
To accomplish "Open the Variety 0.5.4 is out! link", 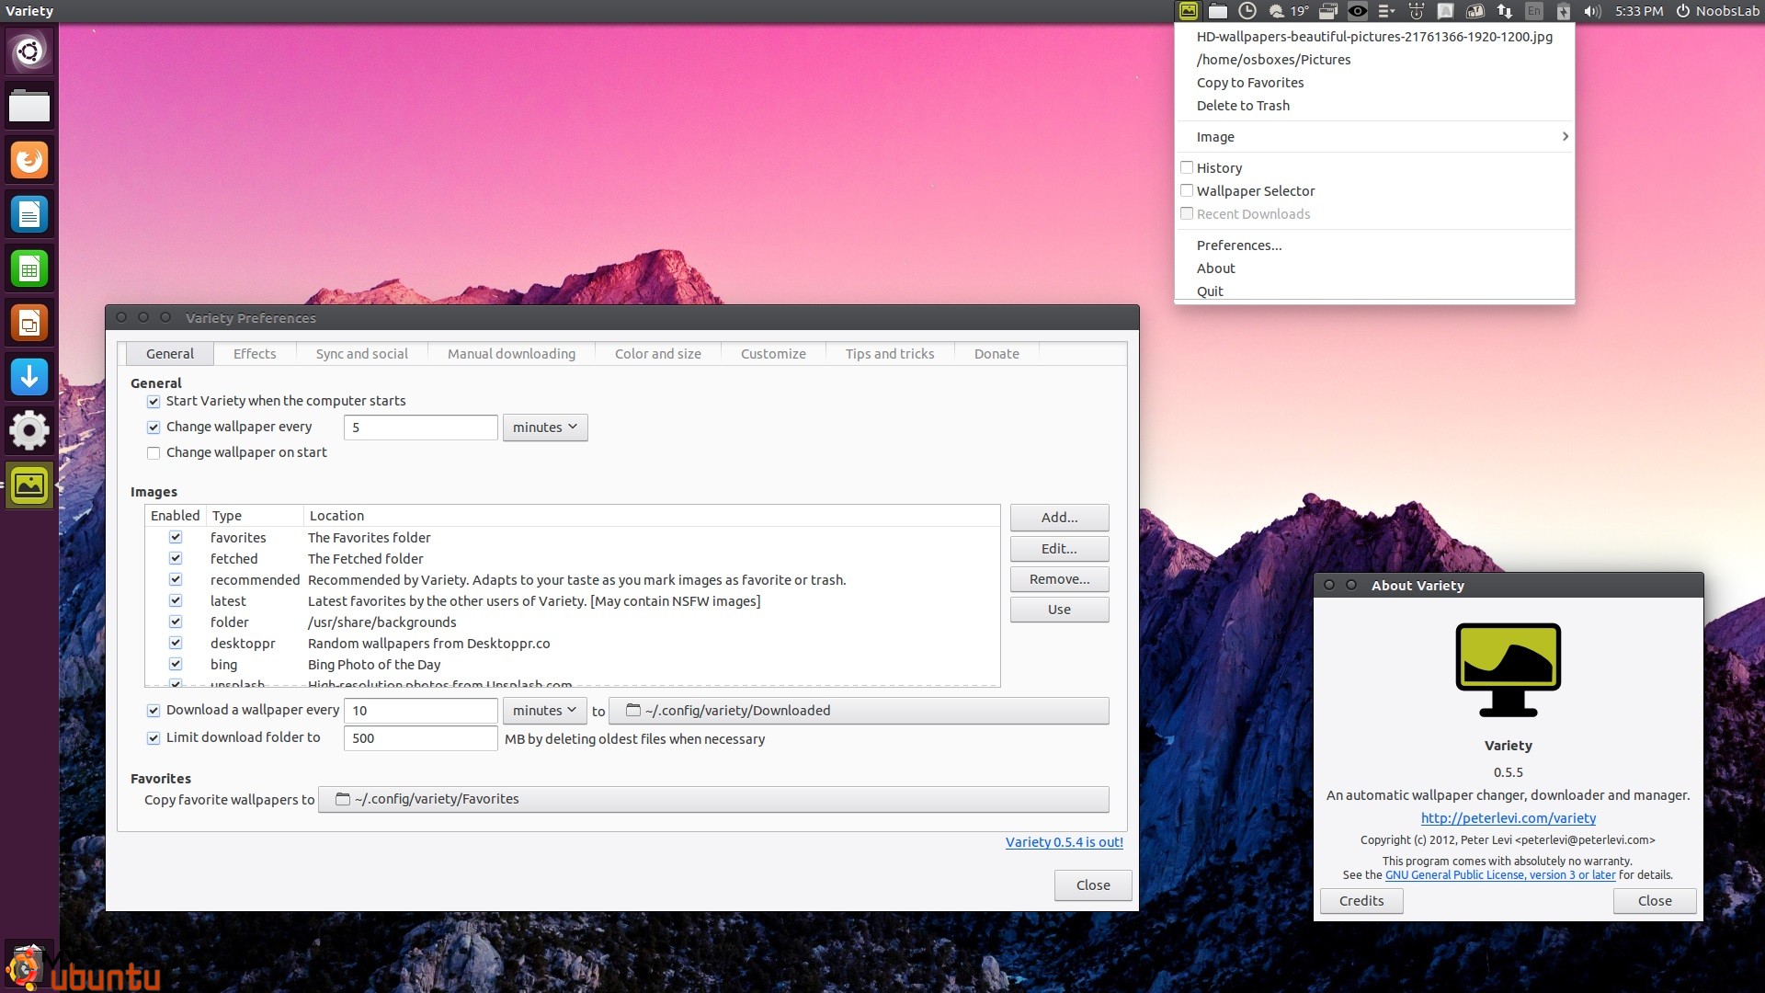I will pyautogui.click(x=1064, y=842).
